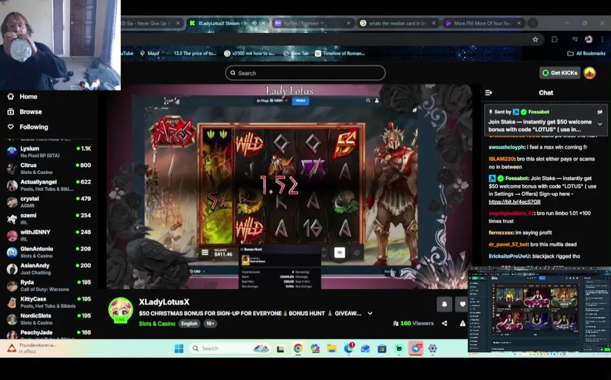Click the notification bell for XLadyLotusX

tap(444, 304)
